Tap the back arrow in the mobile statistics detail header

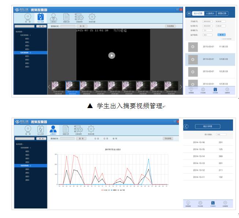coord(186,126)
